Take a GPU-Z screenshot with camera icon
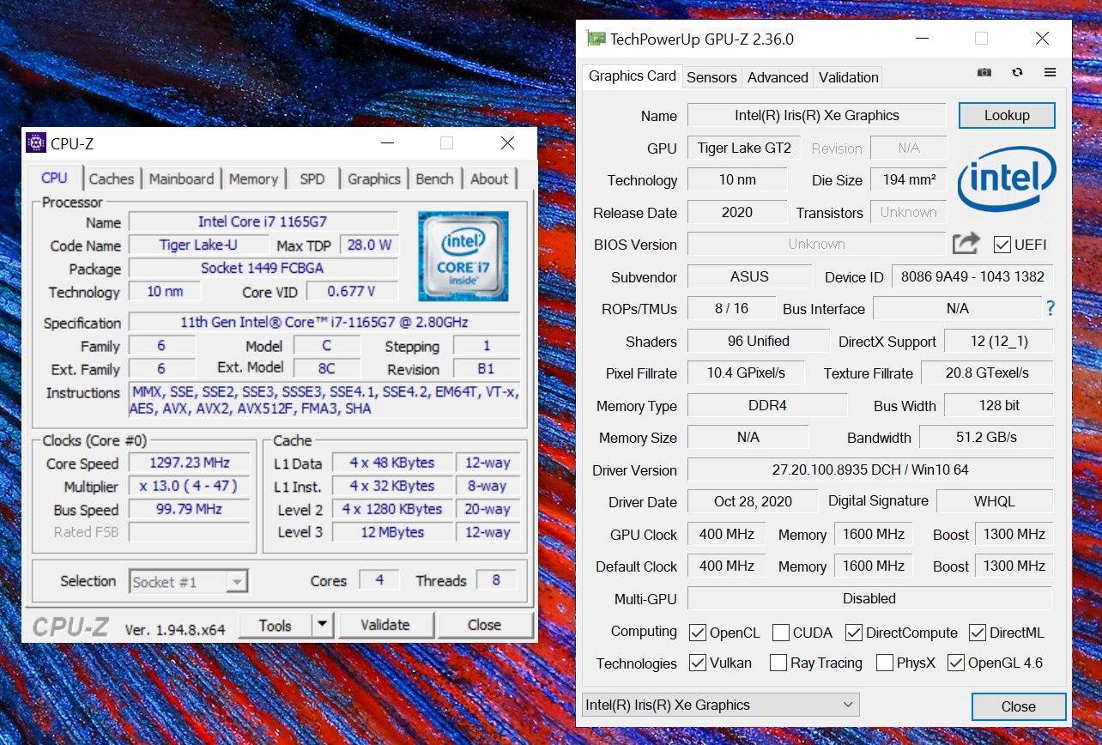The height and width of the screenshot is (745, 1102). tap(984, 73)
